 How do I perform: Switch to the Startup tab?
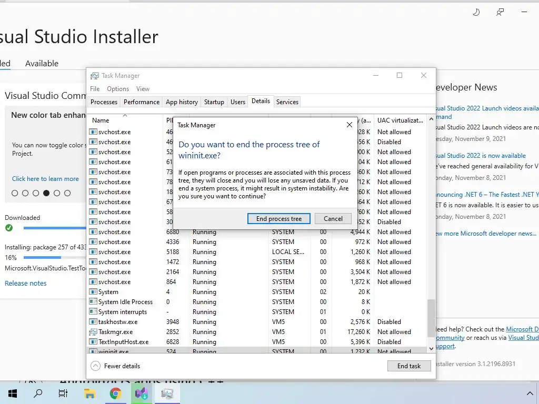[x=214, y=102]
